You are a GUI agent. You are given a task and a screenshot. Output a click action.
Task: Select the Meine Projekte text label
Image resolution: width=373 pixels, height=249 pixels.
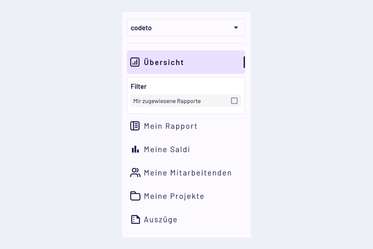(174, 196)
